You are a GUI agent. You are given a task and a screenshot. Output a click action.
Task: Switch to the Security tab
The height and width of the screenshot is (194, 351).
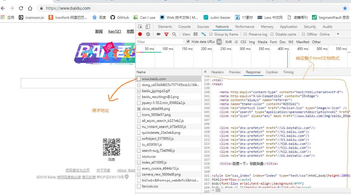(310, 27)
